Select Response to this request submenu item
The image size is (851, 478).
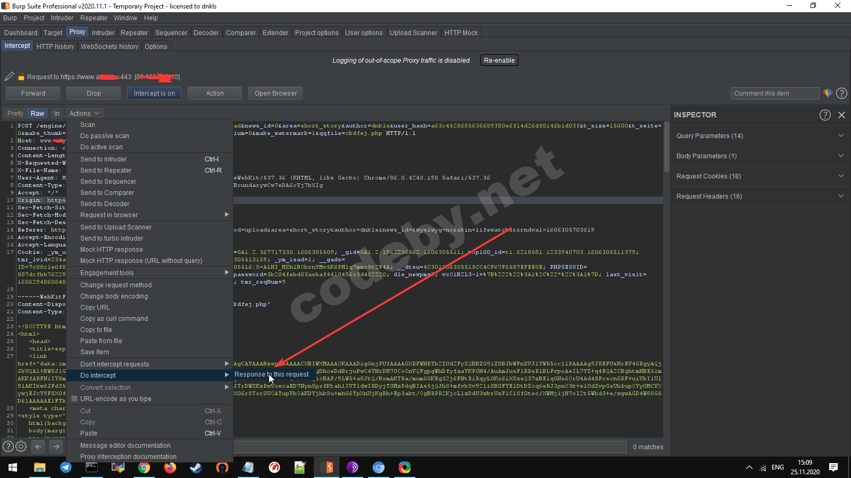271,374
